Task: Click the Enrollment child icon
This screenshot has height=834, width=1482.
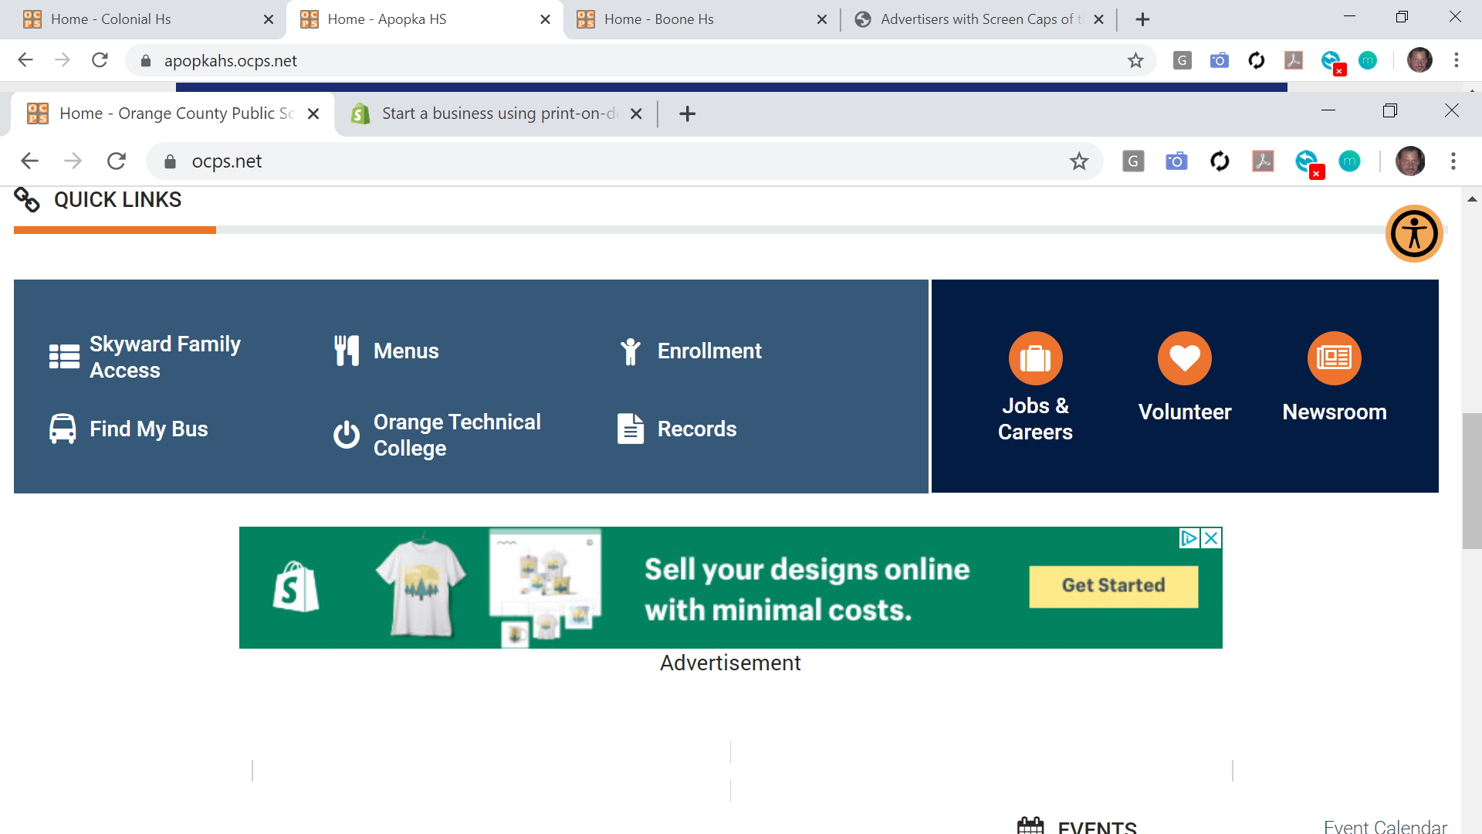Action: [631, 351]
